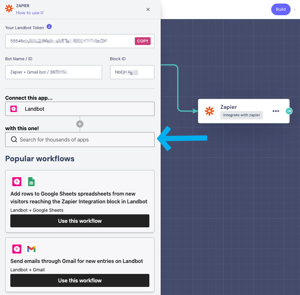The image size is (300, 295).
Task: Click the Block ID field
Action: tap(132, 72)
